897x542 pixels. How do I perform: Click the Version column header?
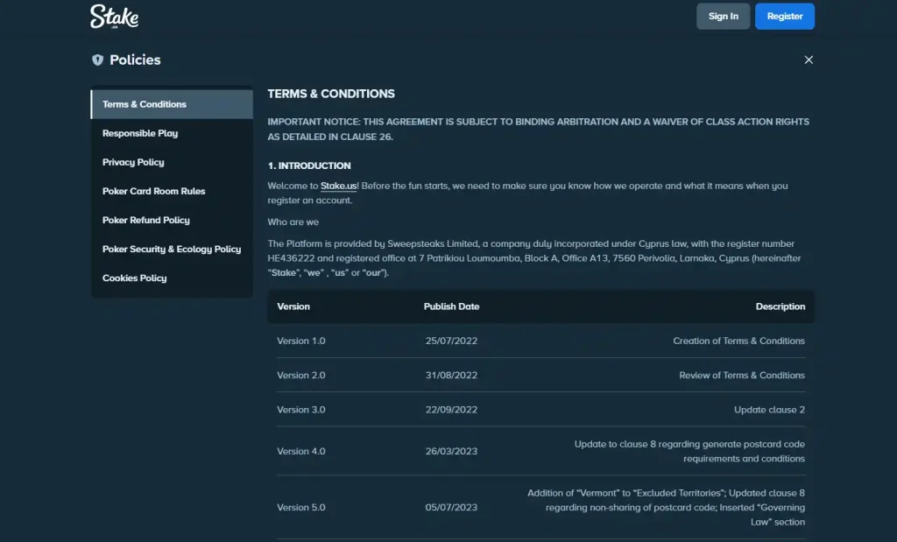pos(293,306)
